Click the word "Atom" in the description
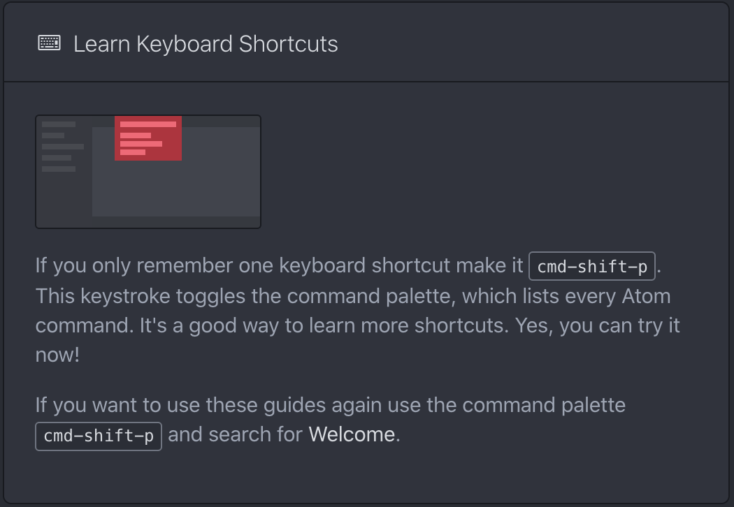This screenshot has width=734, height=507. 647,296
